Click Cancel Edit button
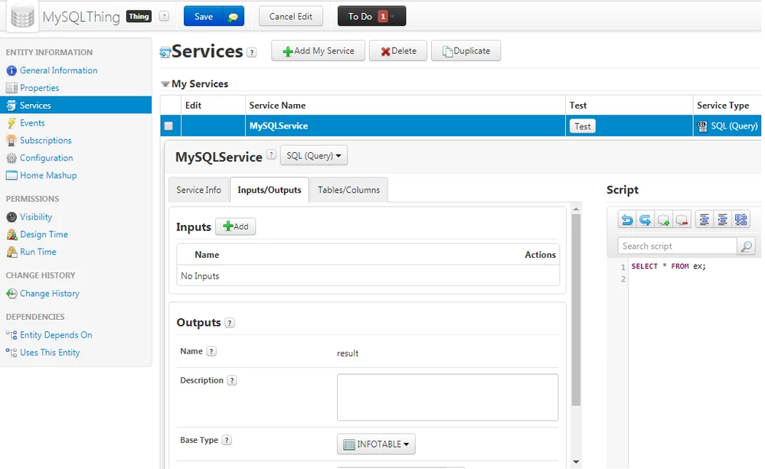The height and width of the screenshot is (469, 765). click(291, 16)
